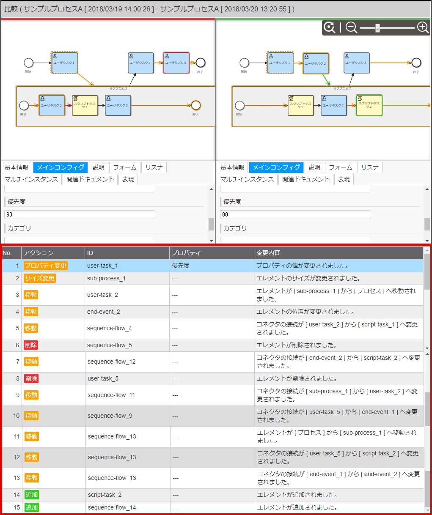The height and width of the screenshot is (515, 432).
Task: Click the 終了 end event in right diagram
Action: [416, 63]
